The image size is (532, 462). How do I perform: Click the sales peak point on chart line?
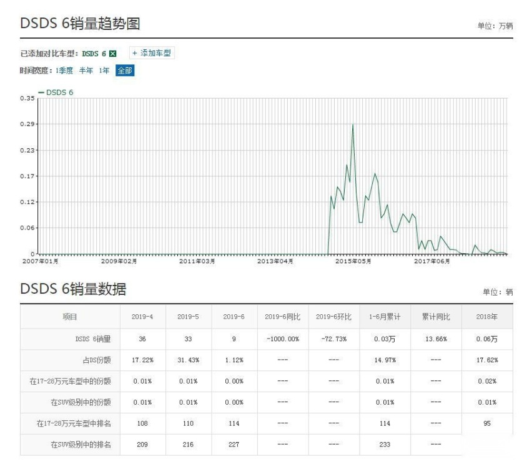[353, 124]
